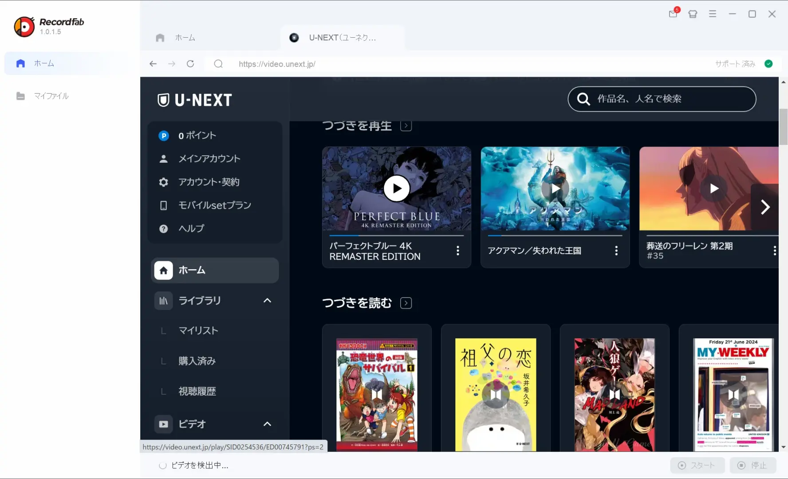
Task: Click the ビデオ video icon
Action: point(163,424)
